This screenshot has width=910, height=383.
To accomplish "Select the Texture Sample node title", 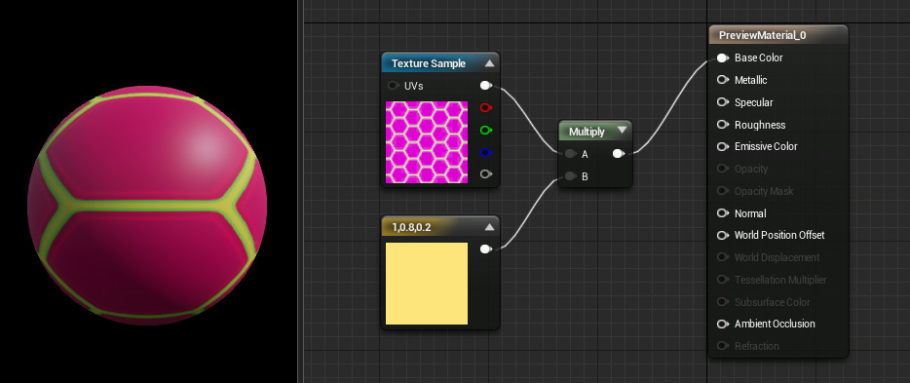I will coord(429,64).
